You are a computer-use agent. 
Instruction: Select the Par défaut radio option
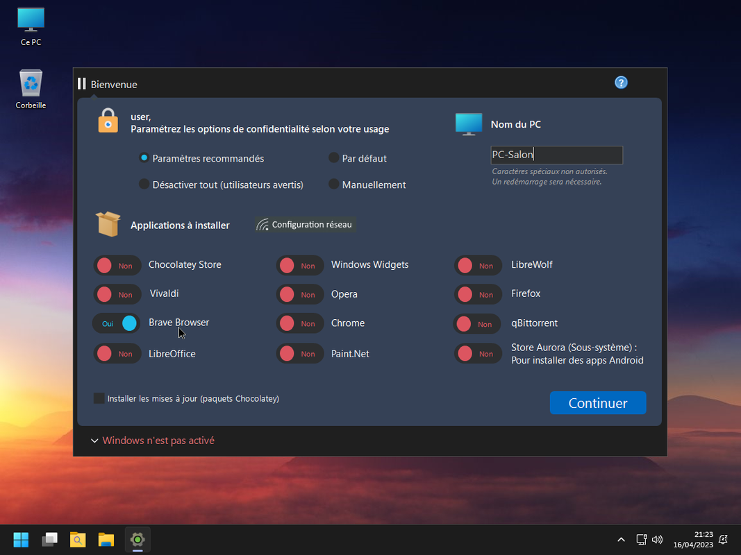click(333, 158)
